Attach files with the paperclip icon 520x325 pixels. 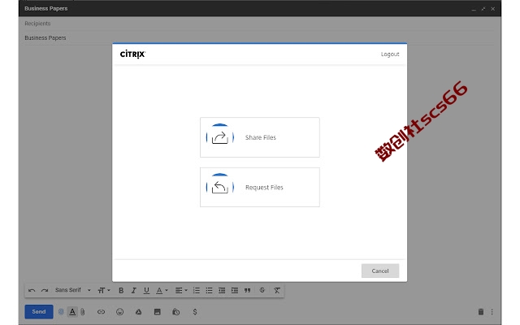coord(83,312)
